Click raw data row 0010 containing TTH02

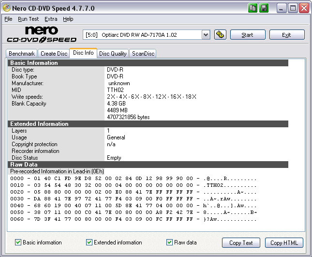click(x=134, y=185)
